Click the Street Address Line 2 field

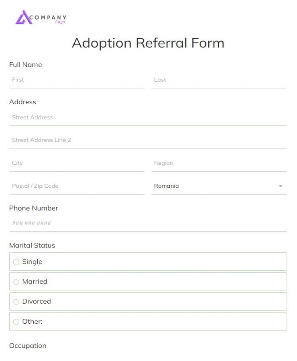[148, 140]
